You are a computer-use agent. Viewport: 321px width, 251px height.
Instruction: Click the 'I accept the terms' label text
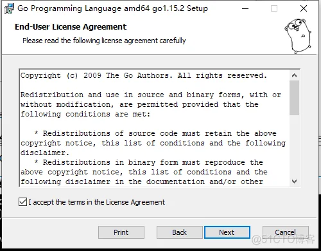[97, 202]
